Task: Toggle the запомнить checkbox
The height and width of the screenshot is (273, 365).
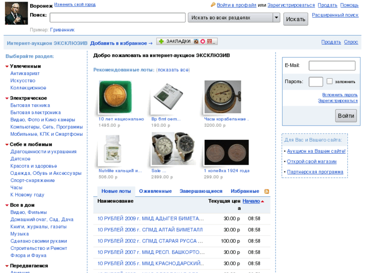Action: click(x=329, y=81)
